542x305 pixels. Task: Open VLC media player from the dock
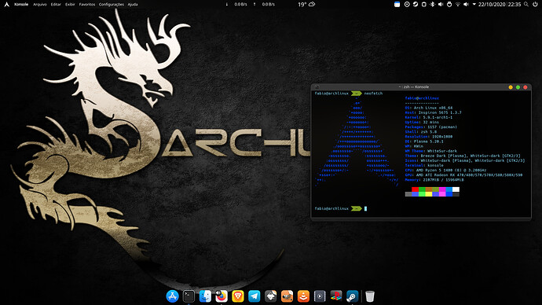[x=303, y=296]
